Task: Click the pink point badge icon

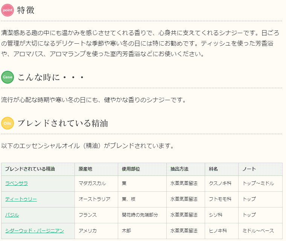Action: (8, 10)
